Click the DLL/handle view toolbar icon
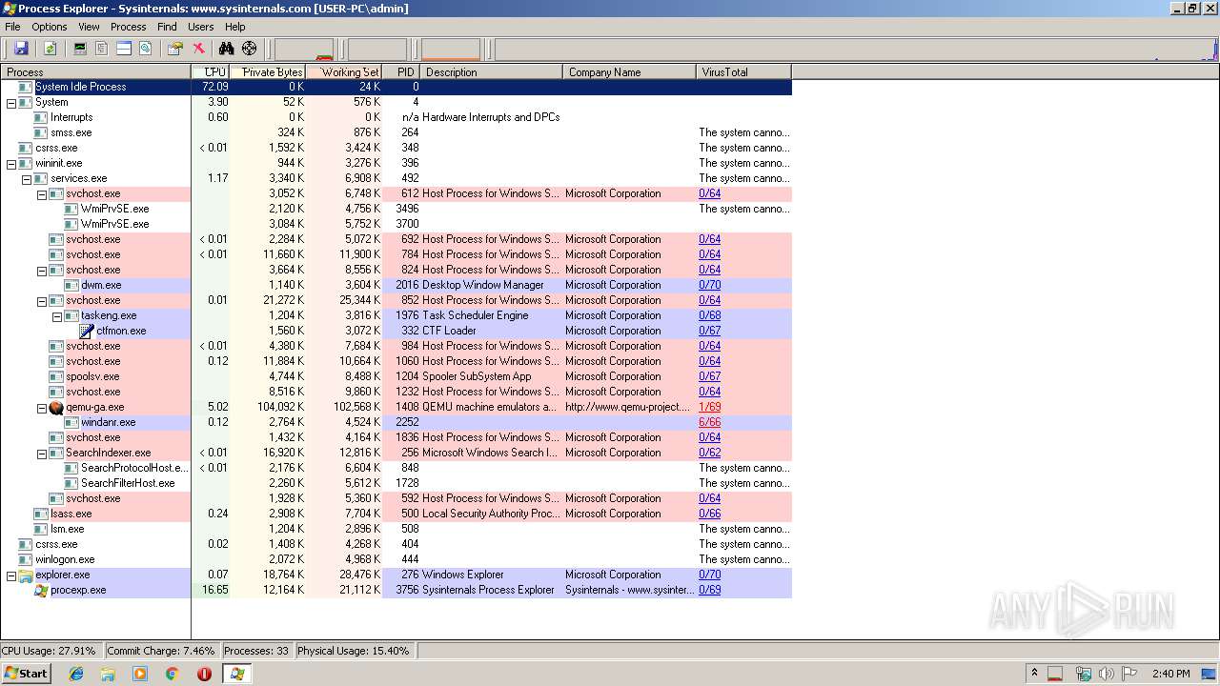This screenshot has width=1220, height=686. click(x=146, y=49)
